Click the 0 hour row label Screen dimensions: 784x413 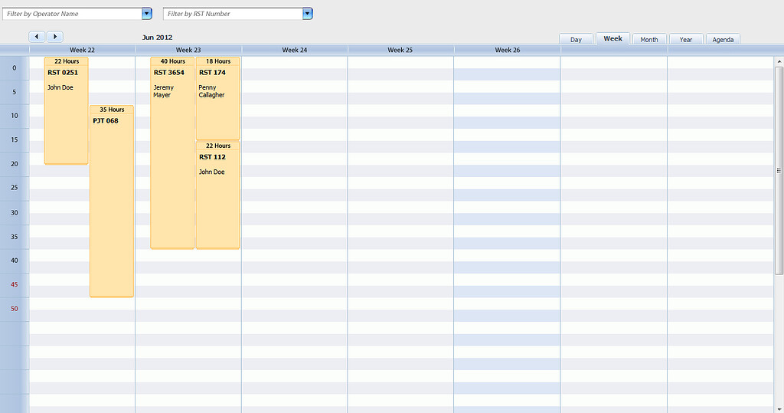[x=14, y=67]
